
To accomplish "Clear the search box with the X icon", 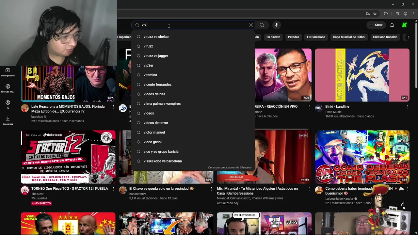I will coord(251,25).
